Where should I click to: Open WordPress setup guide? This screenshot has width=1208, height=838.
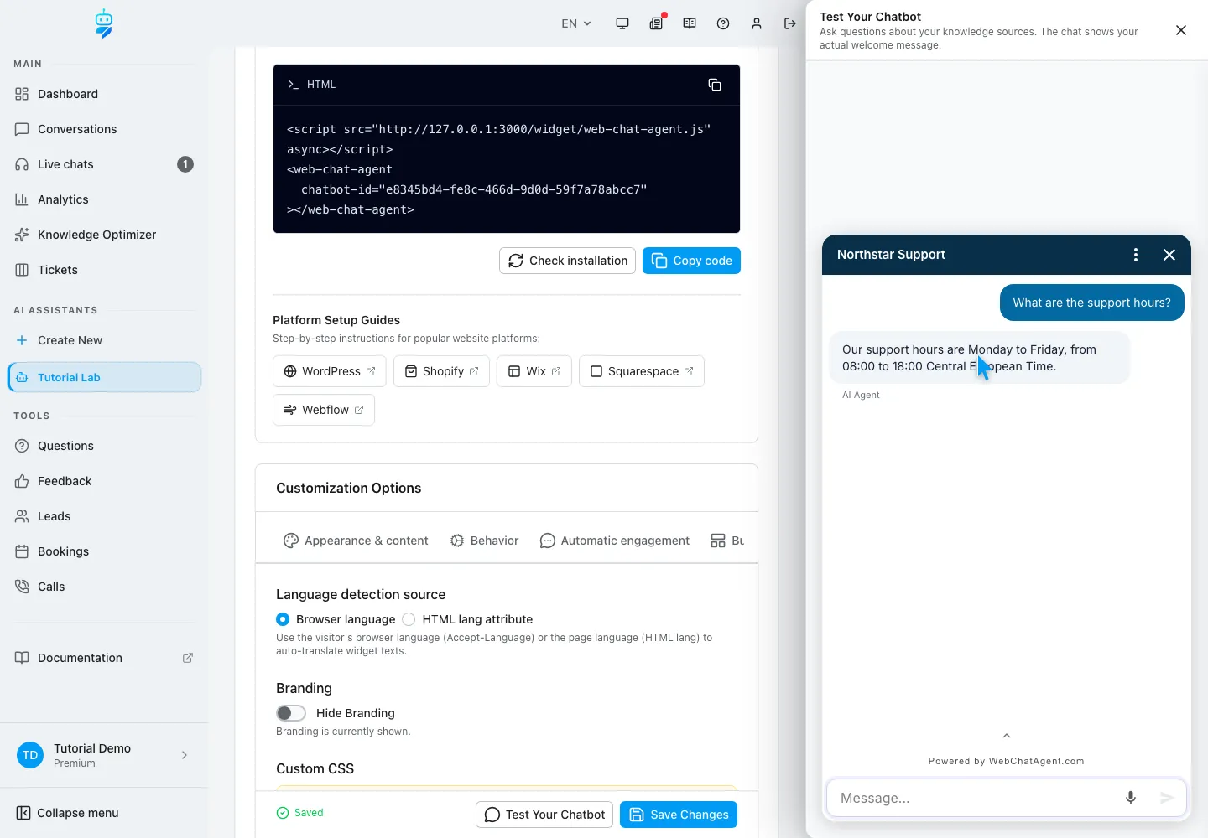coord(330,371)
